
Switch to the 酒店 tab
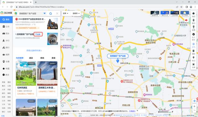[31, 58]
